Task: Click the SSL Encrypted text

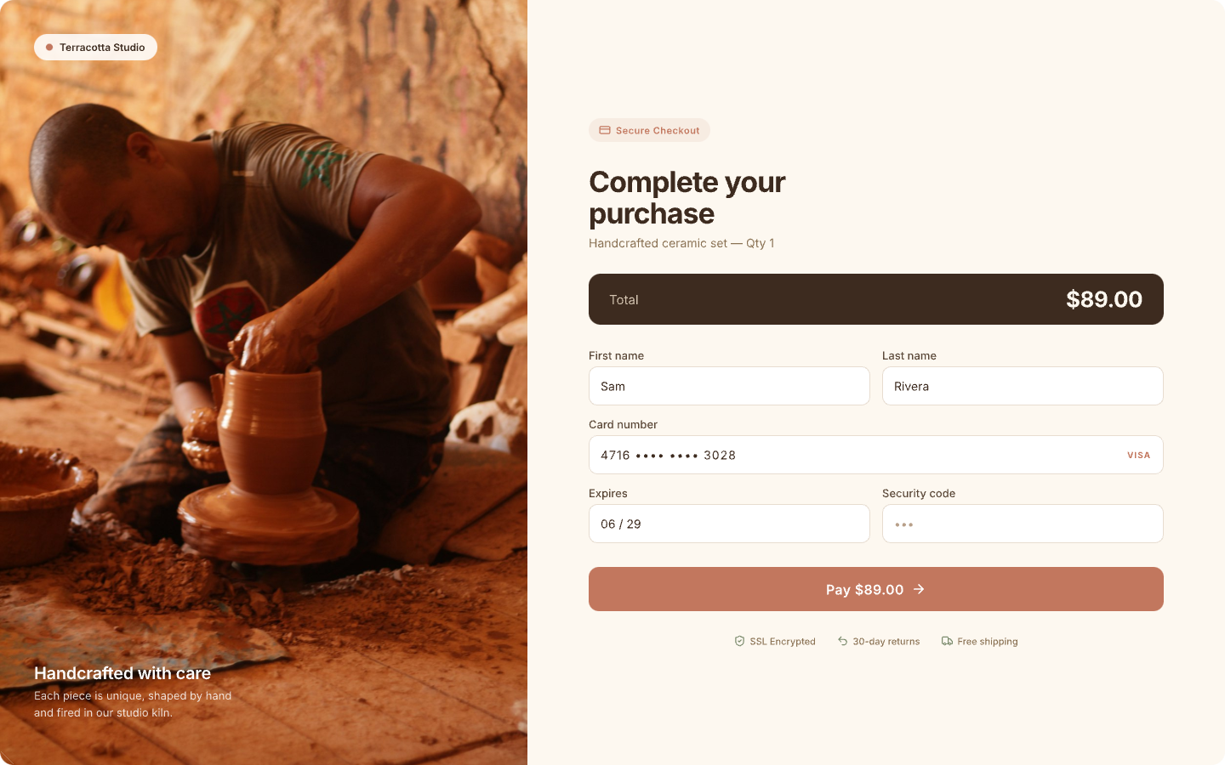Action: coord(782,642)
